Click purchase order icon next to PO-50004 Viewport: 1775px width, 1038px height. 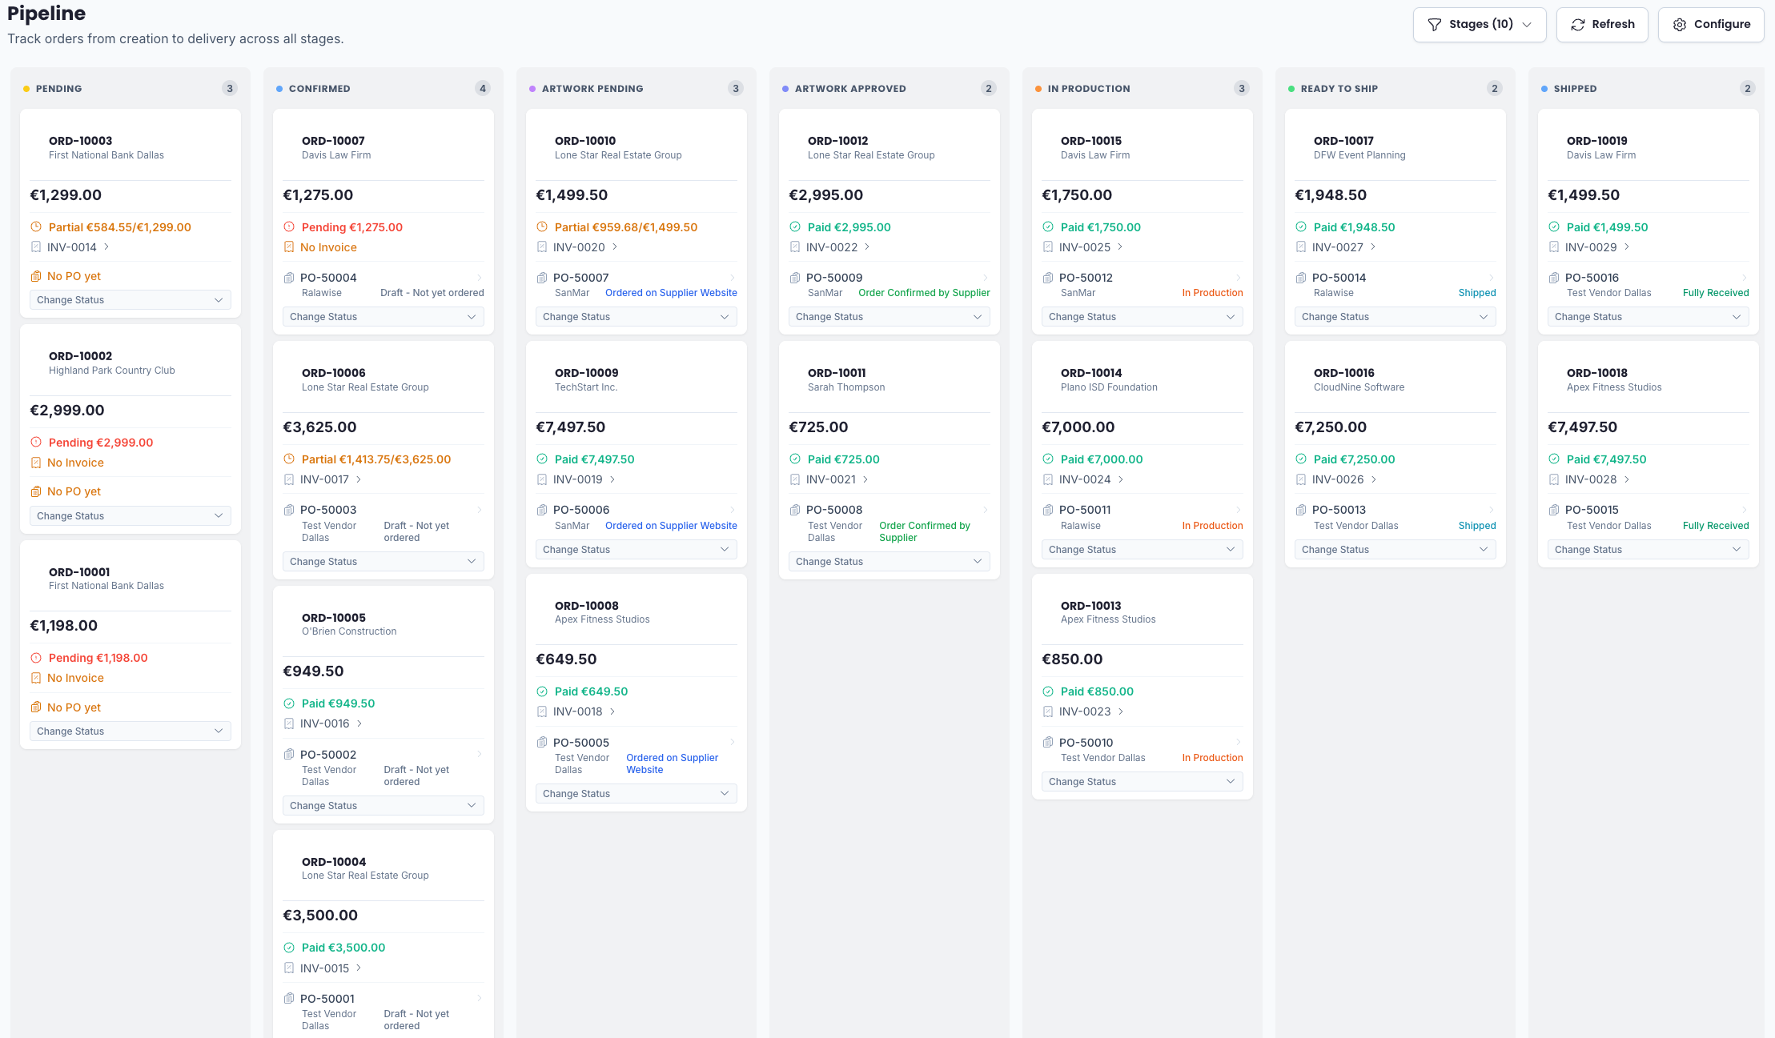click(x=289, y=278)
